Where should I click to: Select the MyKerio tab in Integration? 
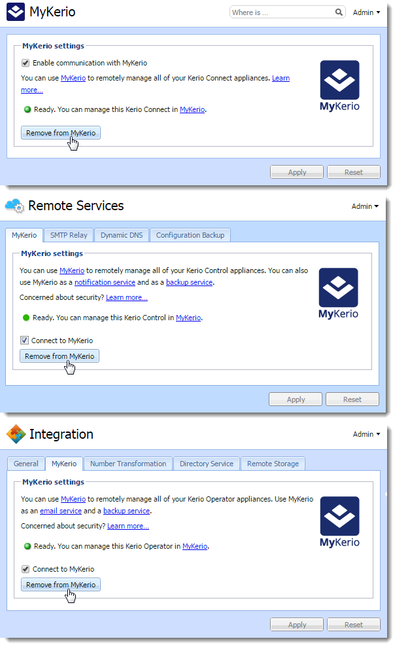pos(64,464)
